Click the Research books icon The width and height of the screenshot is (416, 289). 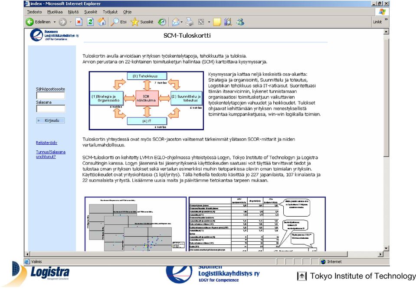(228, 22)
